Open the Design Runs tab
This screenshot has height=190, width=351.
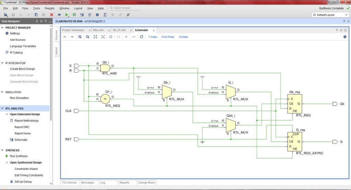147,182
